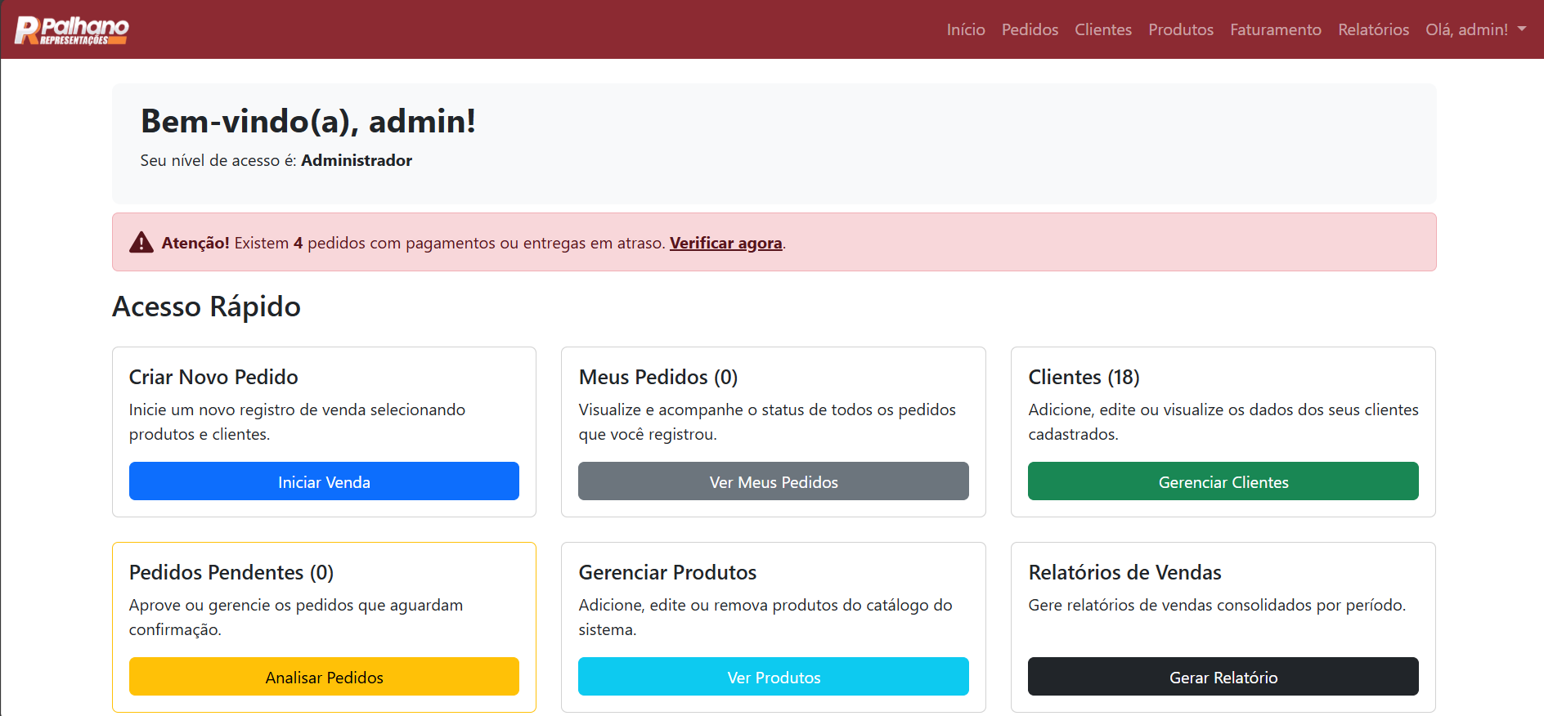Screen dimensions: 1544x716
Task: Navigate to Relatórios in the navbar
Action: click(x=1373, y=29)
